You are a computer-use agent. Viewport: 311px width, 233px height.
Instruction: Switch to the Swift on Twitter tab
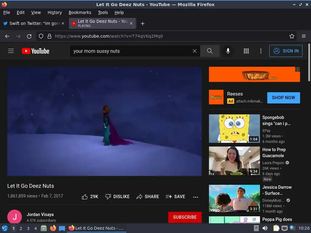pyautogui.click(x=34, y=23)
